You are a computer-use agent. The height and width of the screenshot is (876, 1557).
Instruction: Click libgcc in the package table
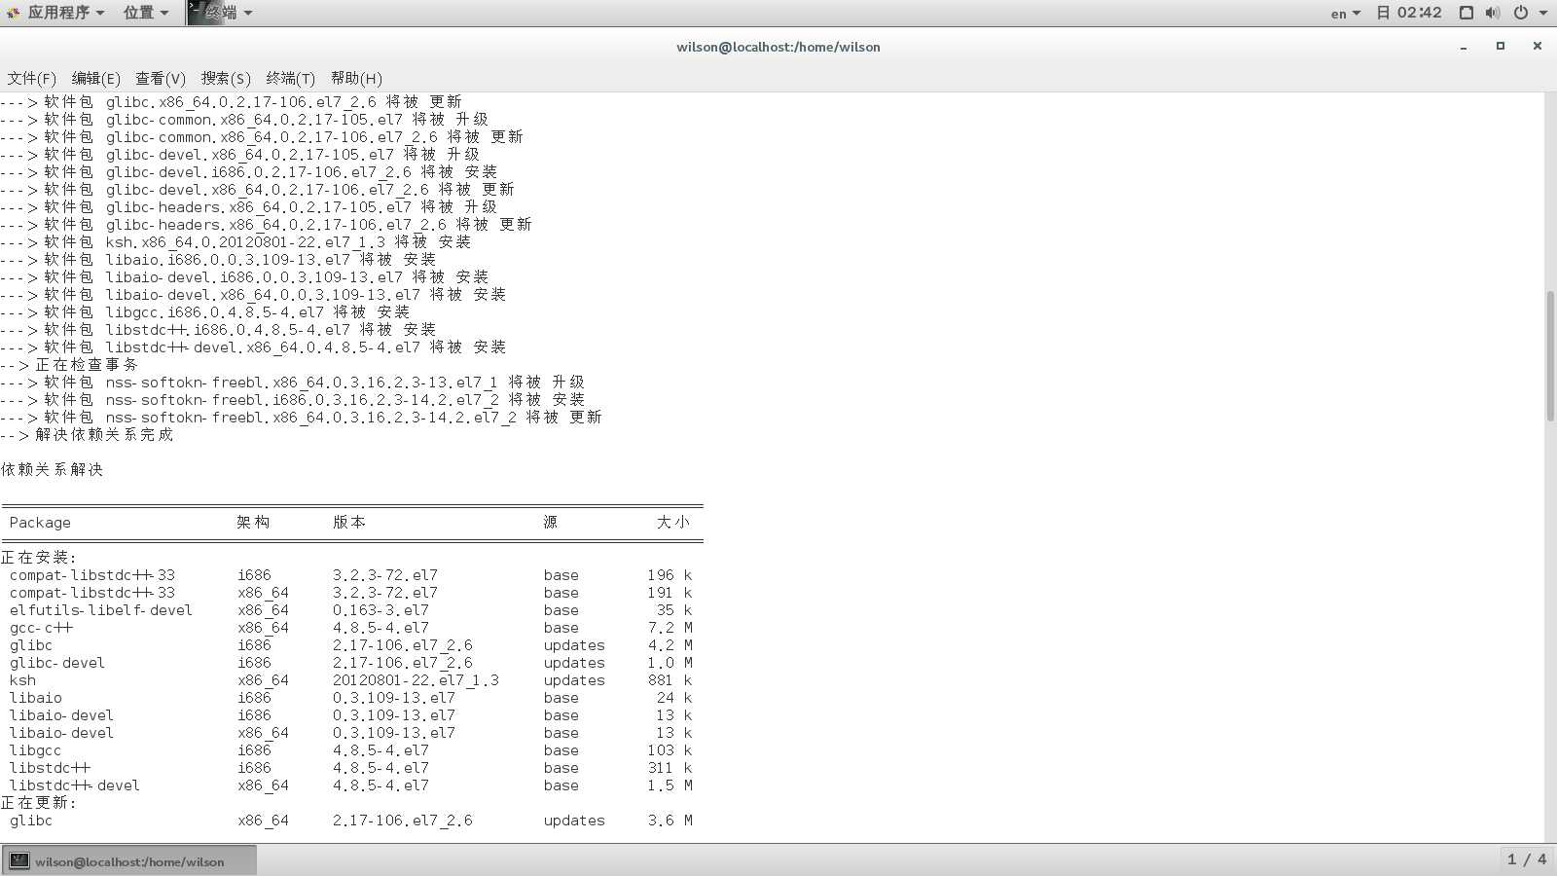(x=35, y=750)
